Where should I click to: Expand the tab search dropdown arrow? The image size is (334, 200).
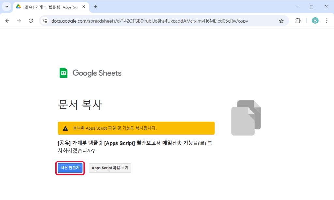[7, 7]
